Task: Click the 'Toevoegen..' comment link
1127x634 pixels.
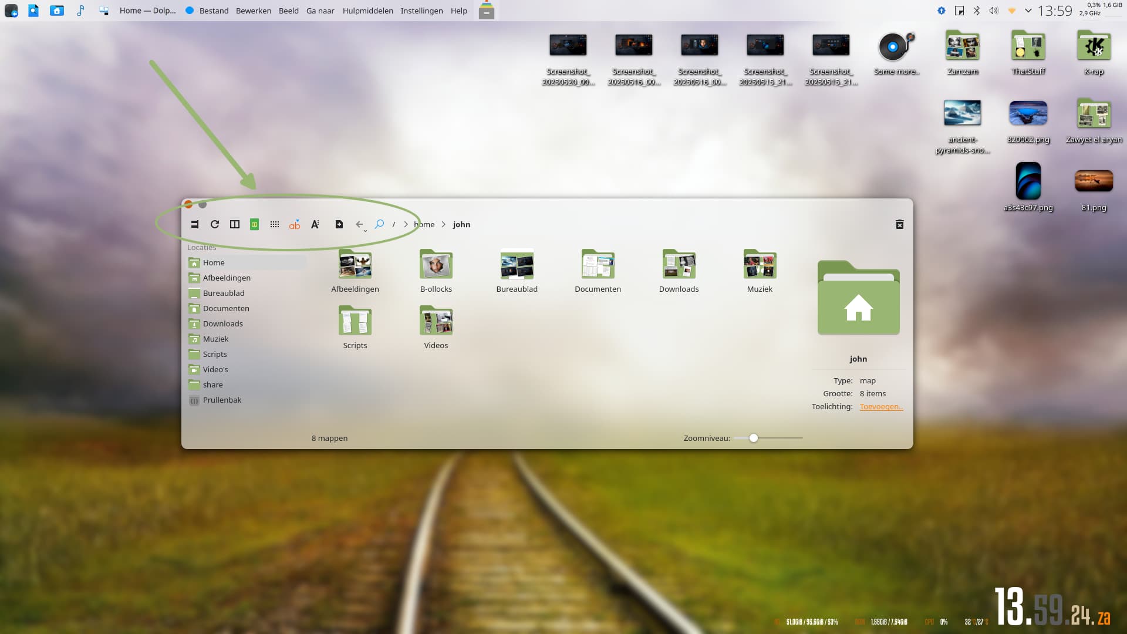Action: click(x=881, y=406)
